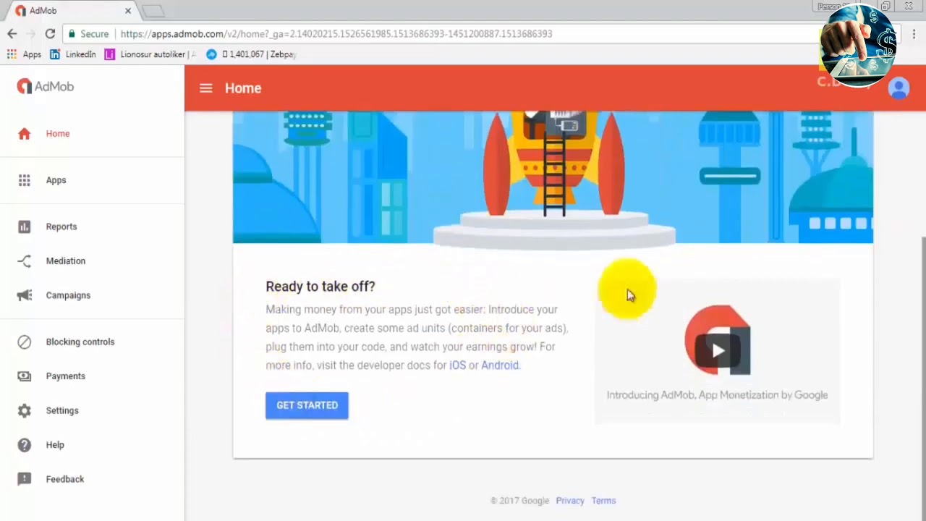Follow the Android developer docs link
Screen dimensions: 926x521
(500, 365)
